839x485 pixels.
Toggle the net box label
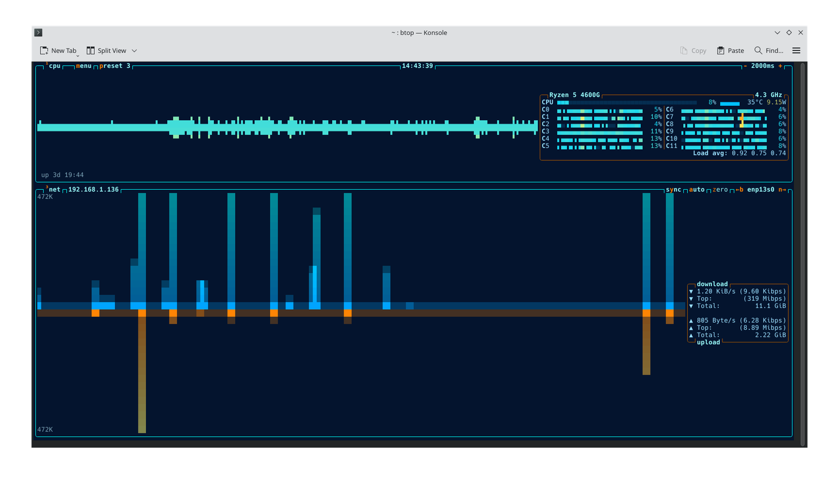tap(54, 190)
